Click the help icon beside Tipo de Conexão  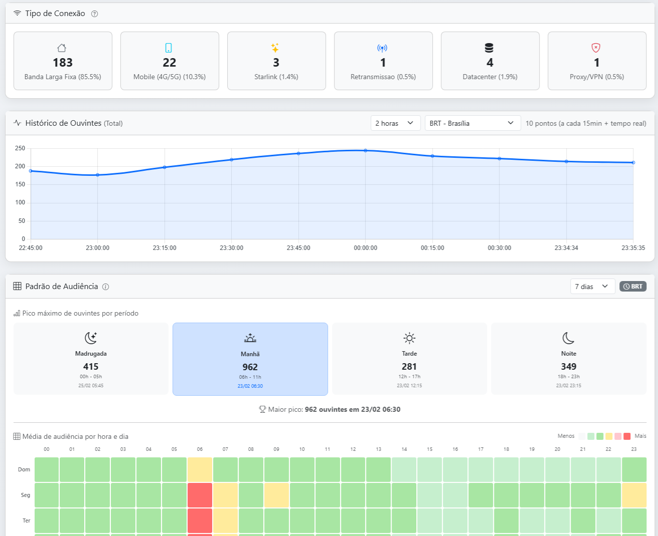(94, 14)
